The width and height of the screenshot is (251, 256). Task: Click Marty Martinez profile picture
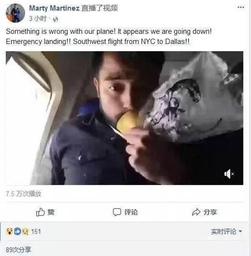pyautogui.click(x=15, y=13)
